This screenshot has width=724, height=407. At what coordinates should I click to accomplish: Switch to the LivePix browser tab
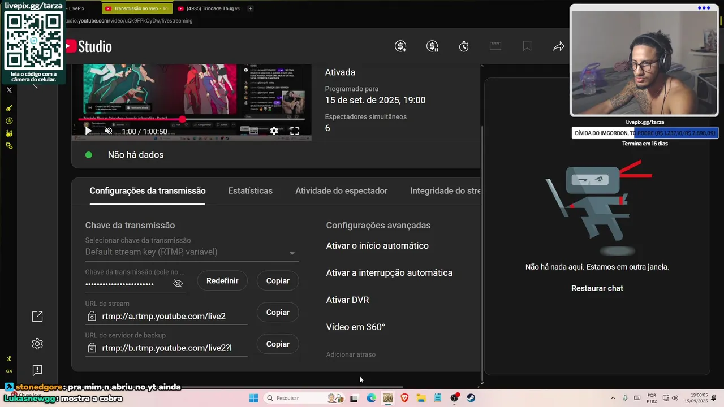coord(76,8)
